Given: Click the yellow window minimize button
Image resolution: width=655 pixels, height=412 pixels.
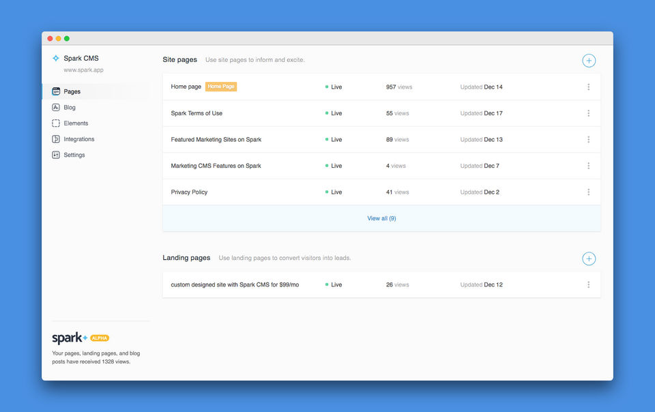Looking at the screenshot, I should [x=59, y=38].
